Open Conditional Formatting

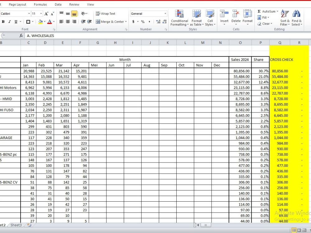pyautogui.click(x=179, y=18)
